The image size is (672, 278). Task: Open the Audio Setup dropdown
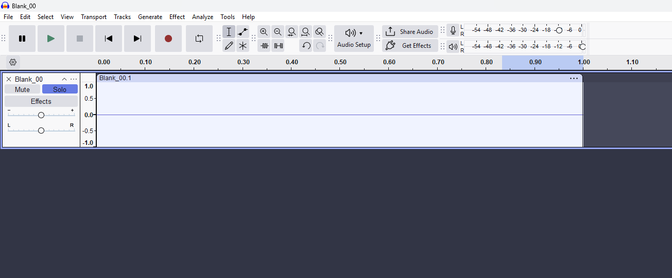point(354,39)
